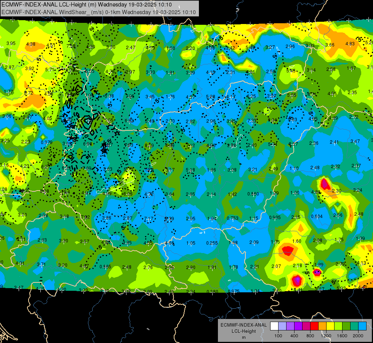Viewport: 373px width, 343px height.
Task: Click the wind shear value 0.379
Action: [46, 142]
